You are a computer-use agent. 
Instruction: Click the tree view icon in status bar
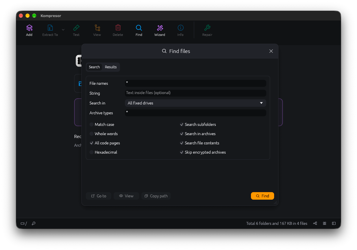pos(315,223)
